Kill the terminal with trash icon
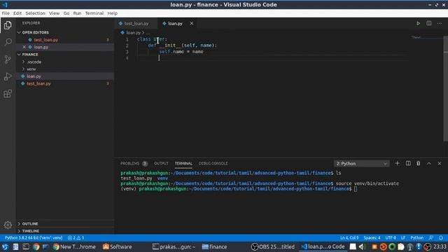The width and height of the screenshot is (448, 252). click(419, 163)
